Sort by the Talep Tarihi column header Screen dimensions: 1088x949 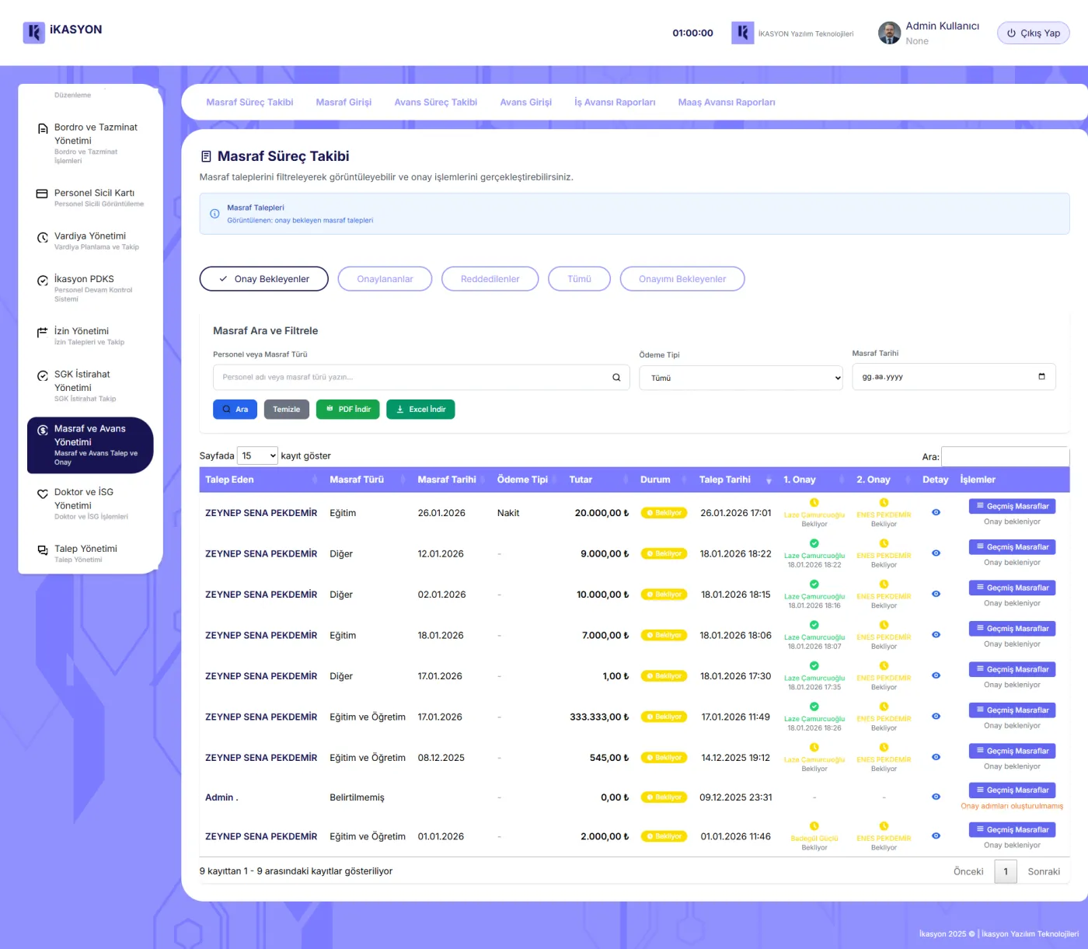pyautogui.click(x=724, y=480)
